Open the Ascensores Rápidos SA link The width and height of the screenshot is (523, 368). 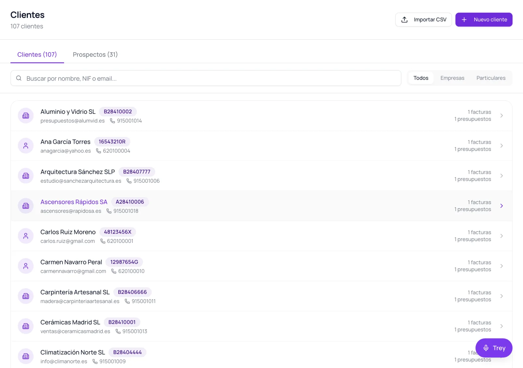74,202
